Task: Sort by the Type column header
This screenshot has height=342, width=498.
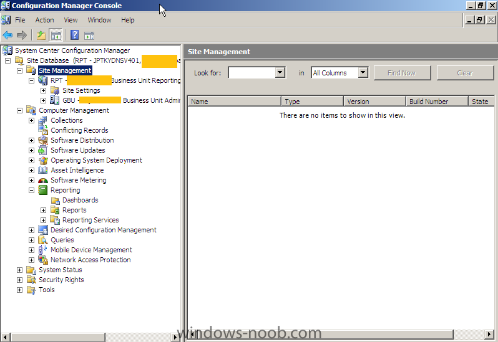Action: click(313, 102)
